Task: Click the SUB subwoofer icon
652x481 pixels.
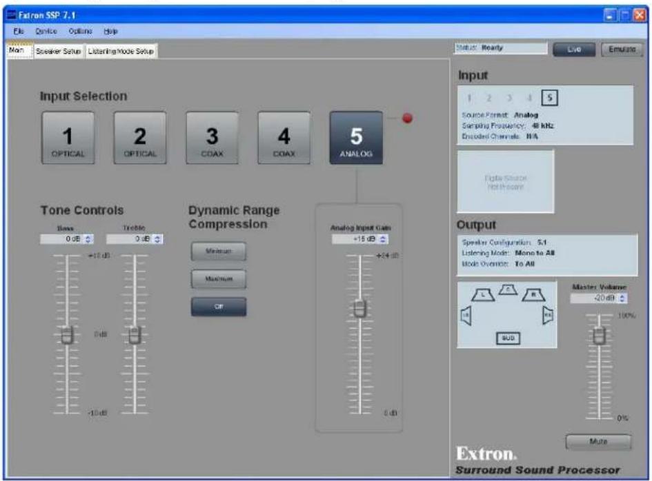Action: [508, 338]
